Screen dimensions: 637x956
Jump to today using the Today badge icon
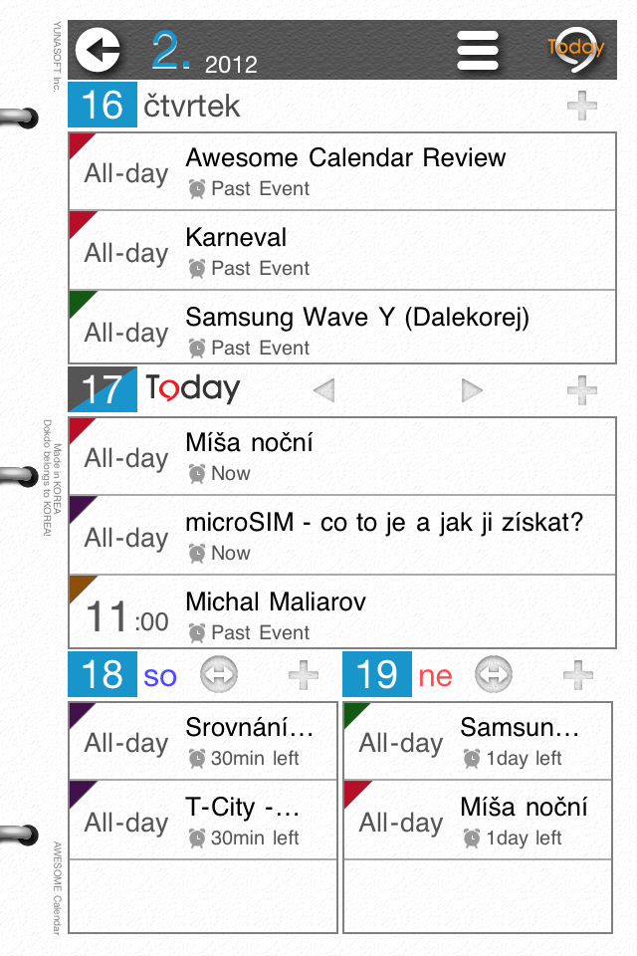[573, 48]
